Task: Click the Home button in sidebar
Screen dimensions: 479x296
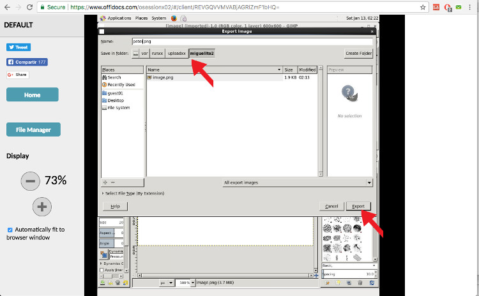Action: (x=33, y=94)
